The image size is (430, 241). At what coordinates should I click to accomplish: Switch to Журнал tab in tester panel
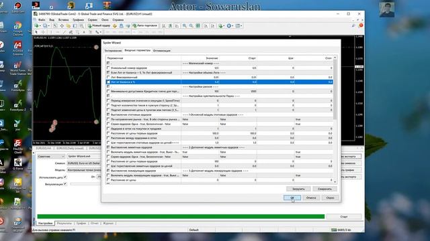[x=108, y=223]
